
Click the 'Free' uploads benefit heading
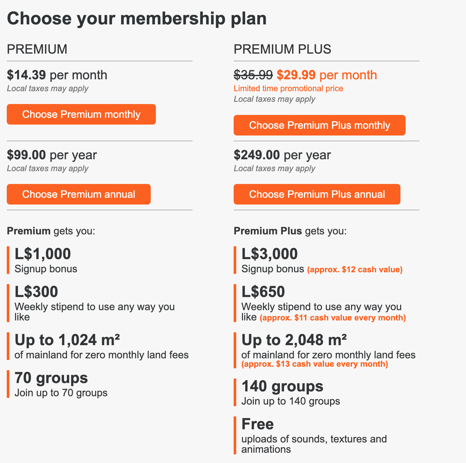257,424
